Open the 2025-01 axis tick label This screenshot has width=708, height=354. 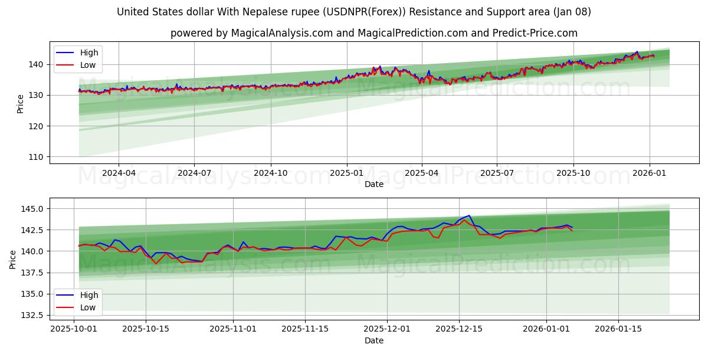point(346,172)
